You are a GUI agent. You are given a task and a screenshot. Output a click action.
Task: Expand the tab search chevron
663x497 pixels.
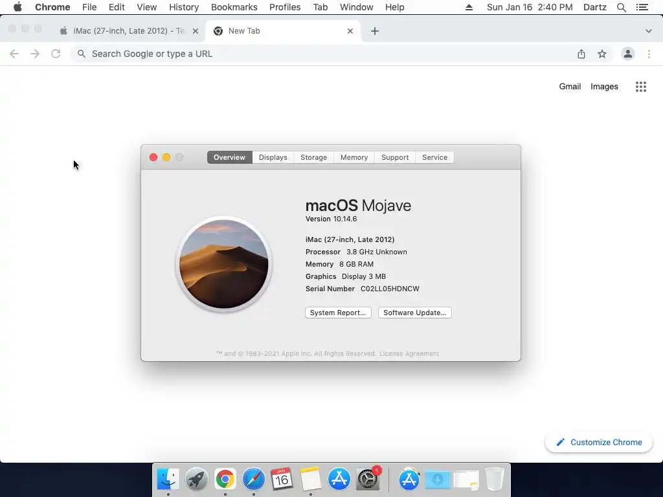[x=648, y=31]
